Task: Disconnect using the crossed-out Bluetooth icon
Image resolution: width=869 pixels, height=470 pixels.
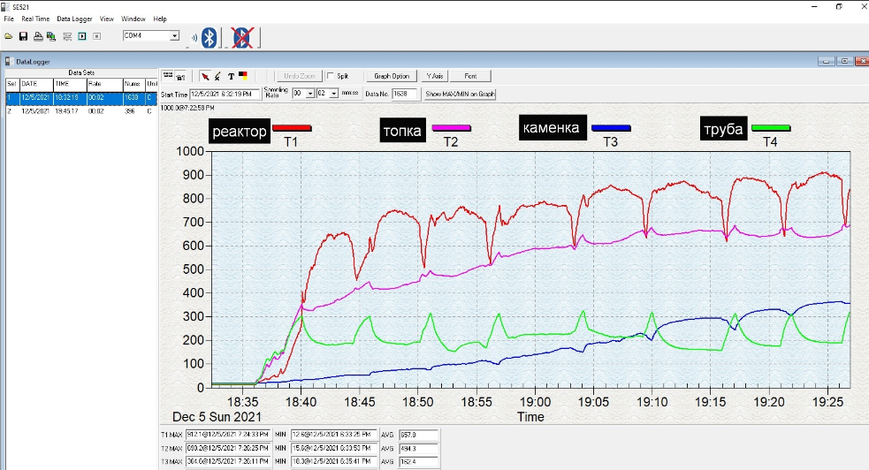Action: pyautogui.click(x=240, y=37)
